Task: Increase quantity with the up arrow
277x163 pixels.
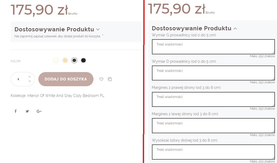Action: 30,77
